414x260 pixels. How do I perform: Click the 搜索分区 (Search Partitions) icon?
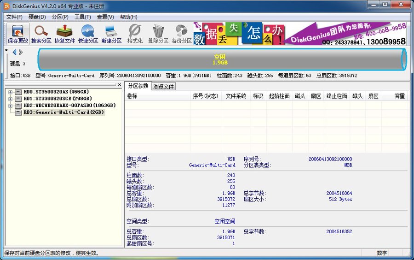tap(41, 34)
